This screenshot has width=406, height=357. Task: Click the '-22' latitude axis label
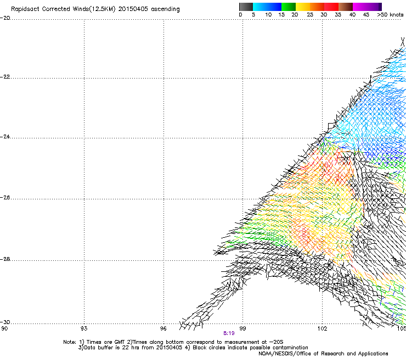pos(5,77)
